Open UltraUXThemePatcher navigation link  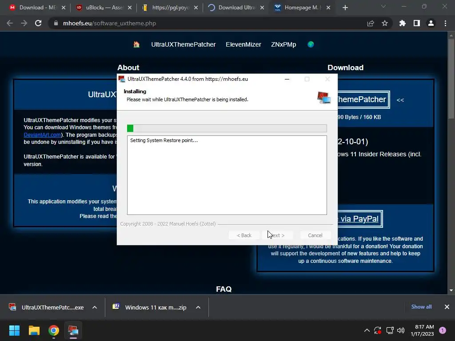pos(184,44)
